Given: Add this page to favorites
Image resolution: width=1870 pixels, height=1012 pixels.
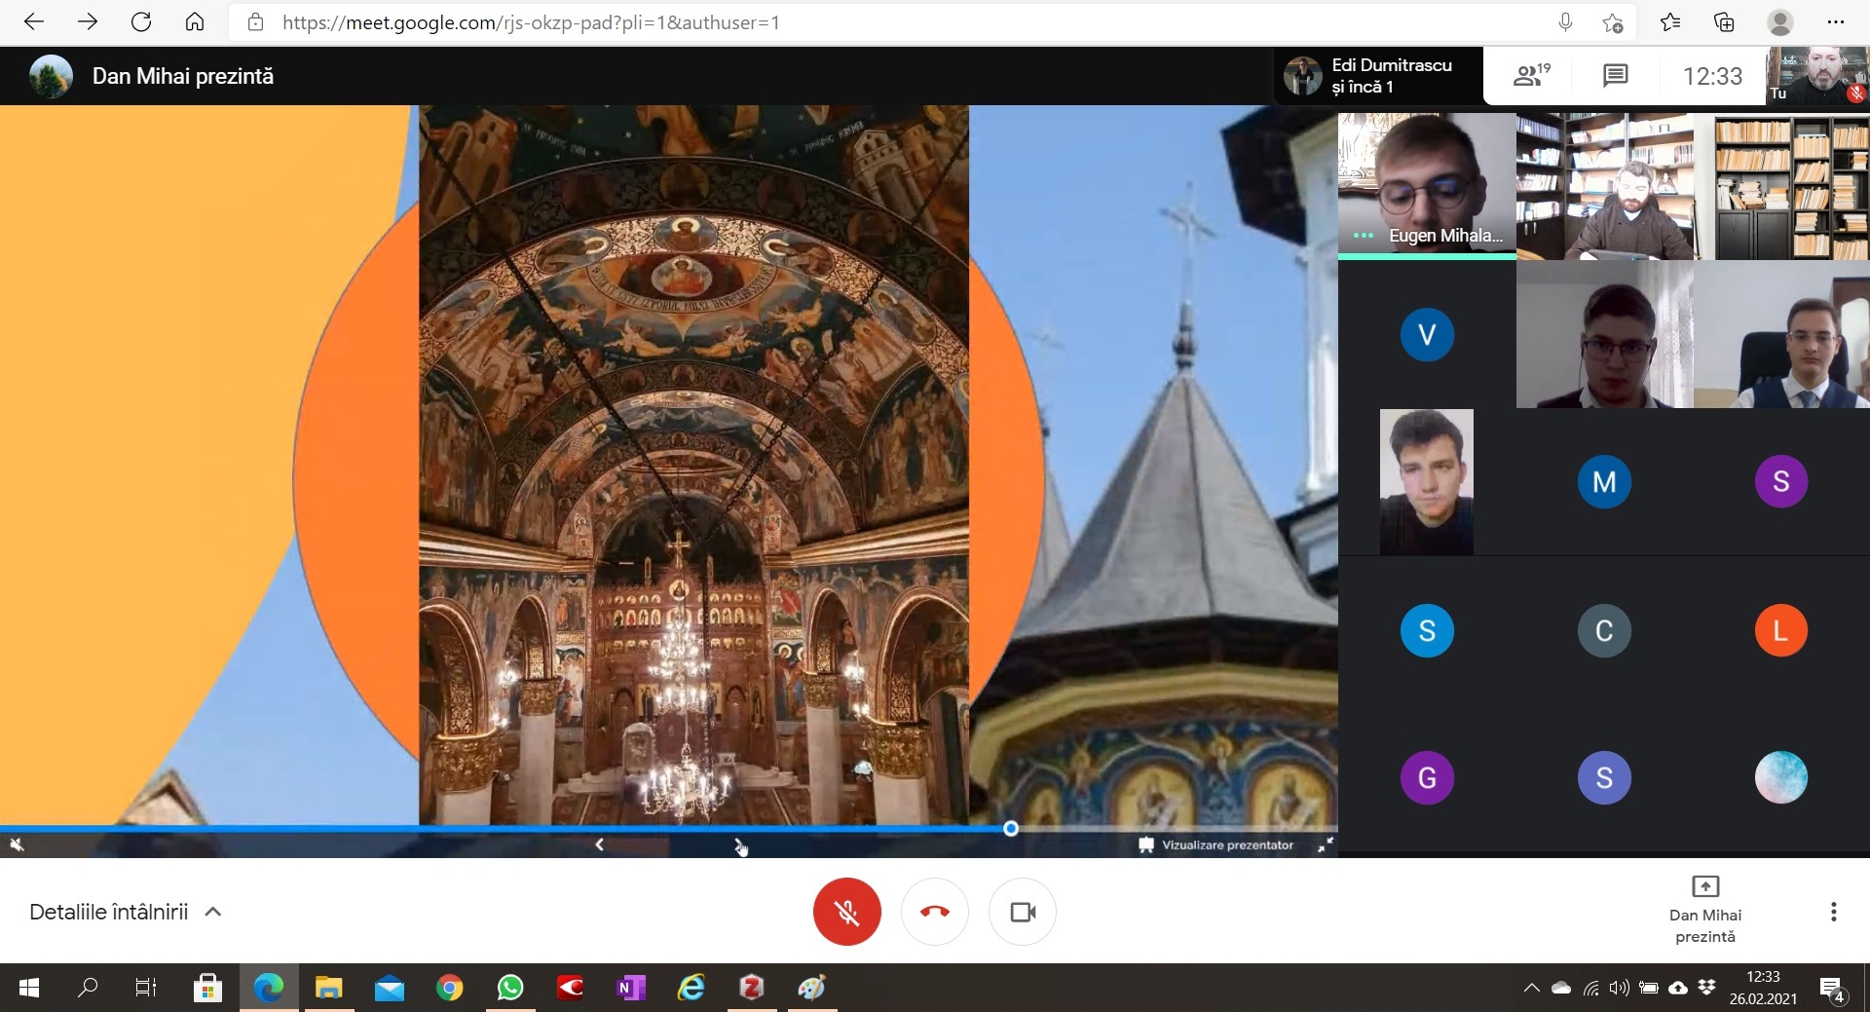Looking at the screenshot, I should (x=1612, y=22).
